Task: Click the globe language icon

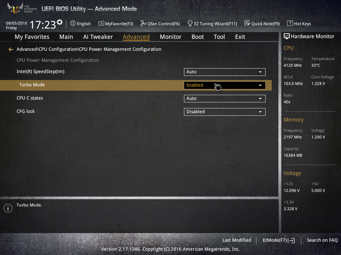Action: (73, 23)
